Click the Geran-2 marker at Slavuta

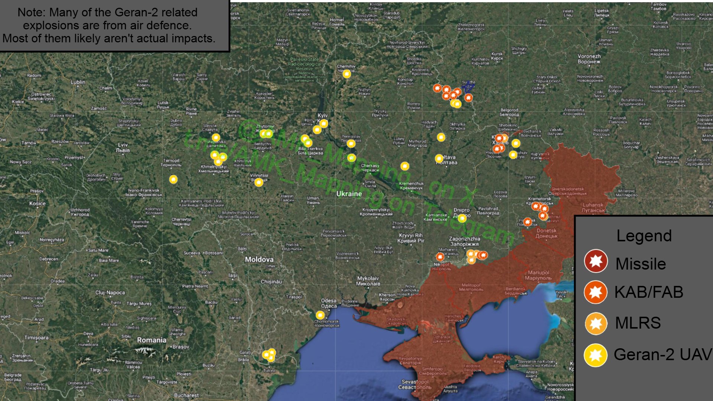(x=216, y=137)
